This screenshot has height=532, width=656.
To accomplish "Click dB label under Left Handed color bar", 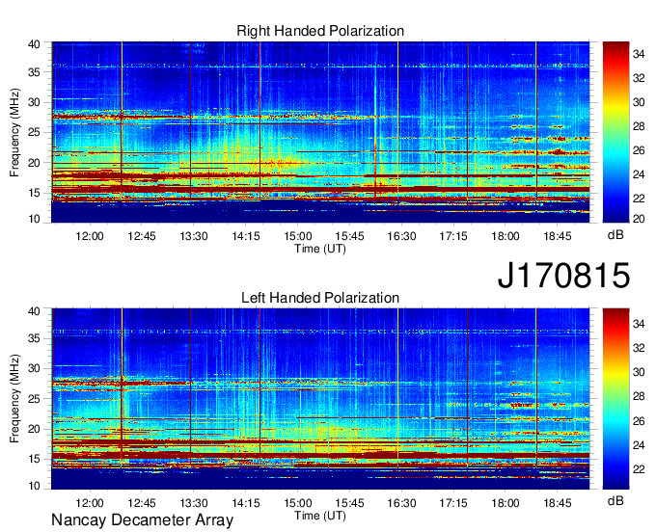I will coord(615,500).
